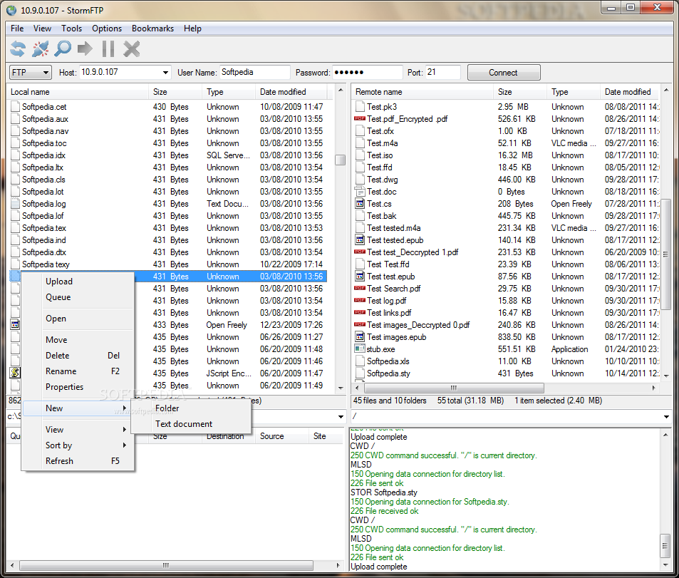Open the FTP protocol dropdown
The height and width of the screenshot is (578, 679).
pyautogui.click(x=31, y=73)
